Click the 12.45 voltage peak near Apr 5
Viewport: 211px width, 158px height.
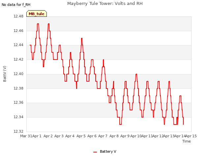(x=82, y=38)
